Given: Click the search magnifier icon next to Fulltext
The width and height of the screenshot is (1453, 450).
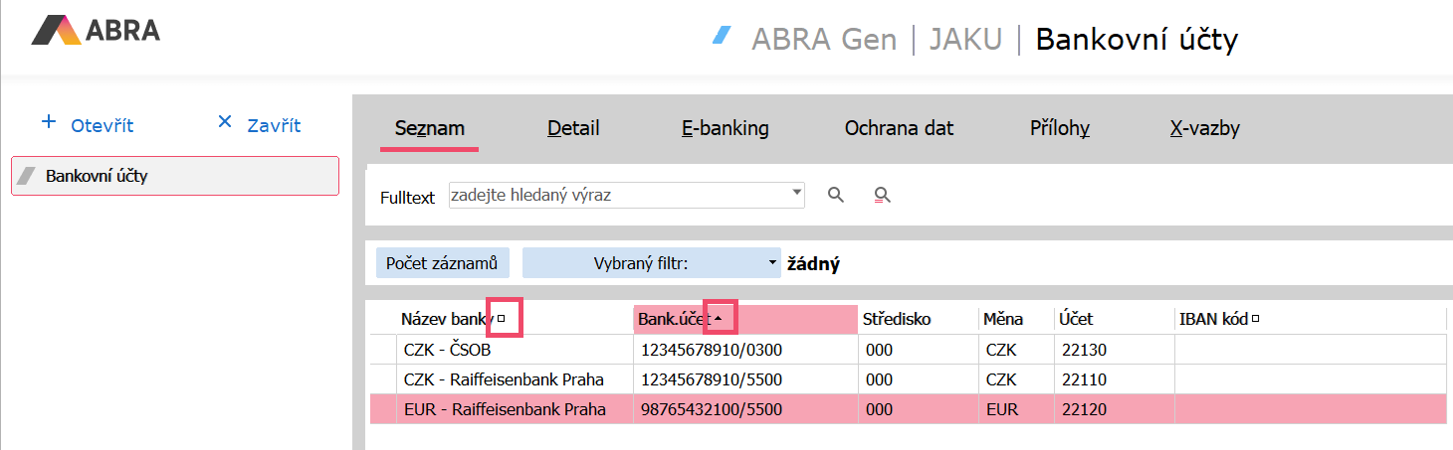Looking at the screenshot, I should pos(836,196).
